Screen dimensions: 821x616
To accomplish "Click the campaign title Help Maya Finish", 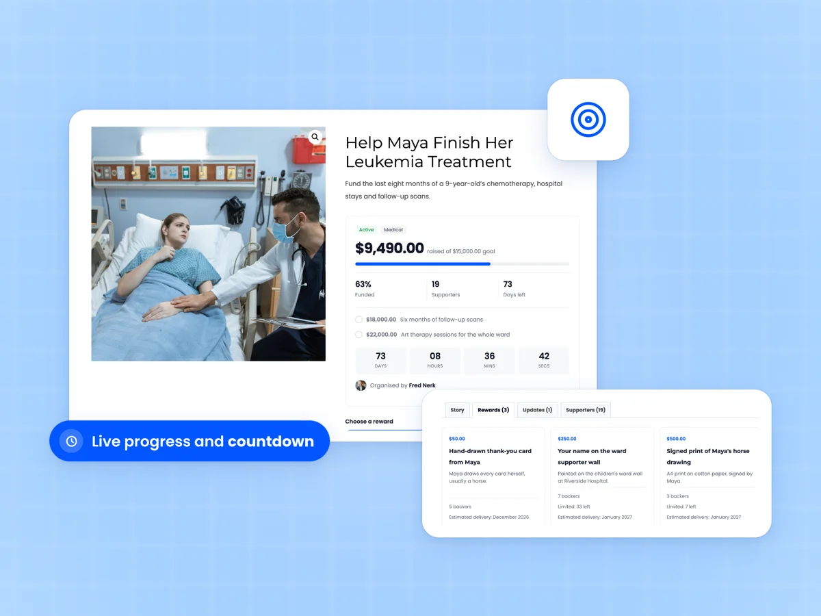I will pos(429,152).
